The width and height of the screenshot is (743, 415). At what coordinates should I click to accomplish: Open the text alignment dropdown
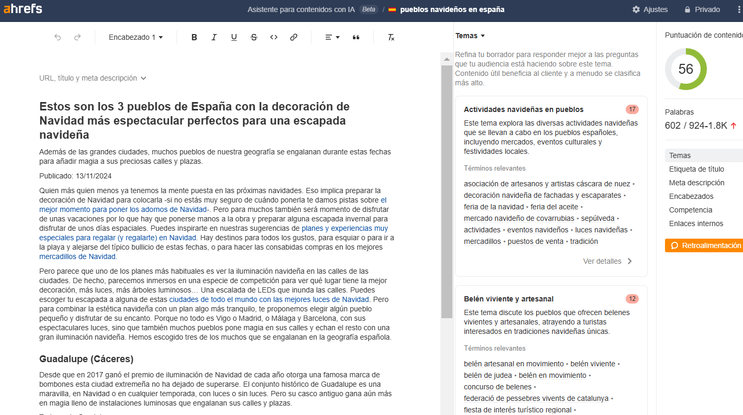(332, 37)
